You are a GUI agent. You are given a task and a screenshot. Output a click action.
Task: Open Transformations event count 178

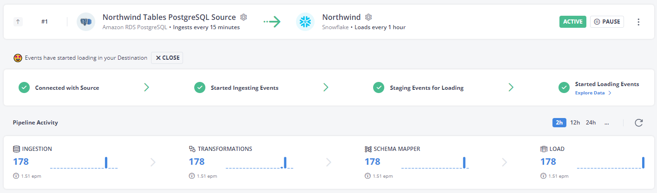(x=197, y=162)
